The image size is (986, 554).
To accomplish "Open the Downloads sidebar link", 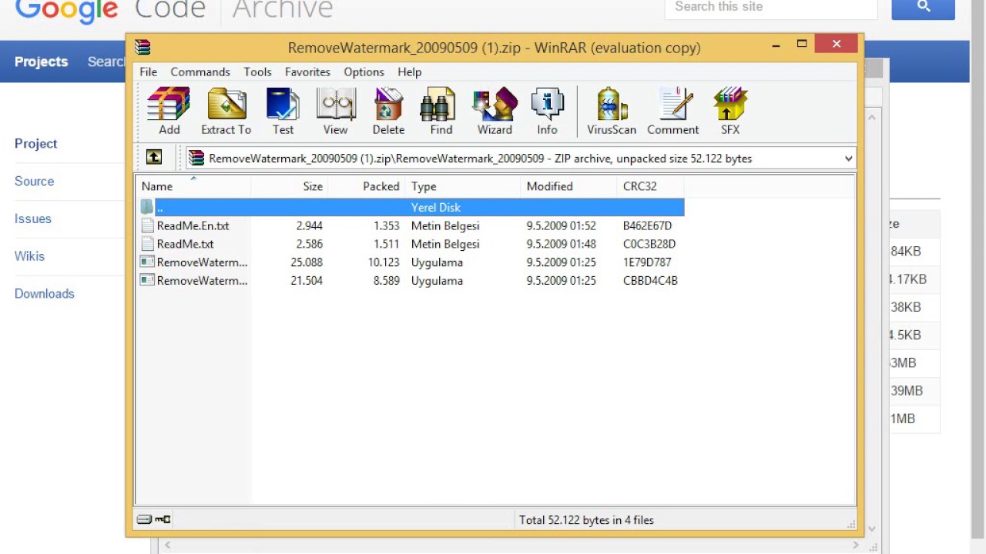I will [x=45, y=294].
